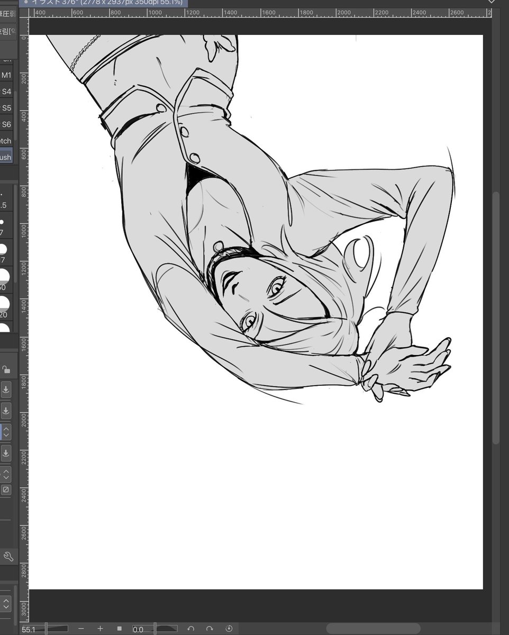Zoom in with the plus button
Viewport: 509px width, 635px height.
(100, 629)
